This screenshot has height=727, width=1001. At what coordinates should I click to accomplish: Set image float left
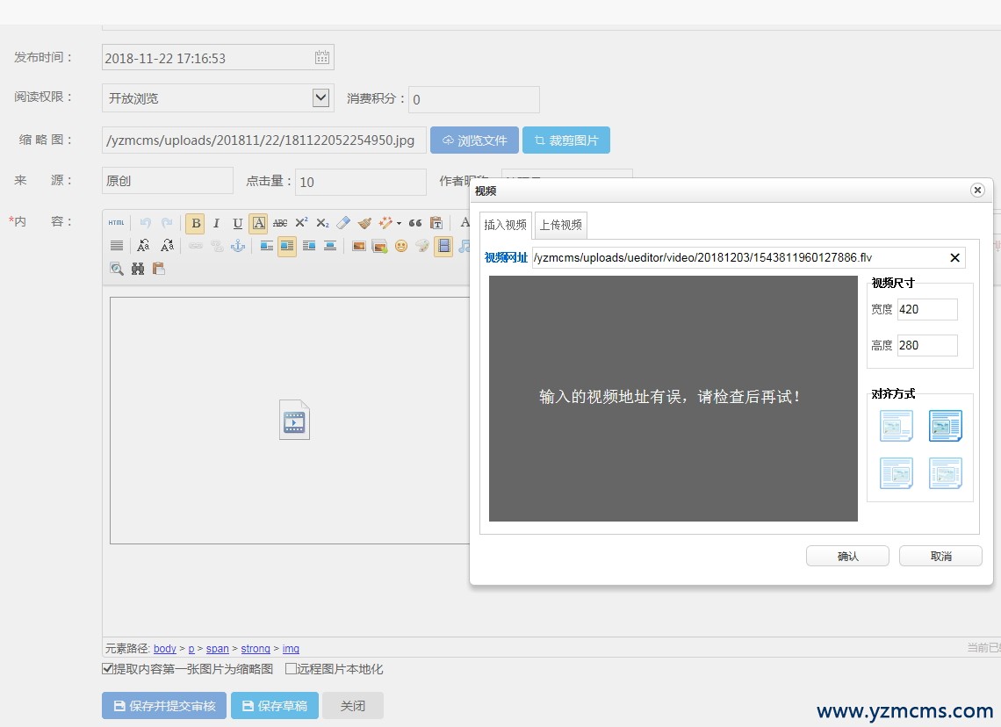266,246
